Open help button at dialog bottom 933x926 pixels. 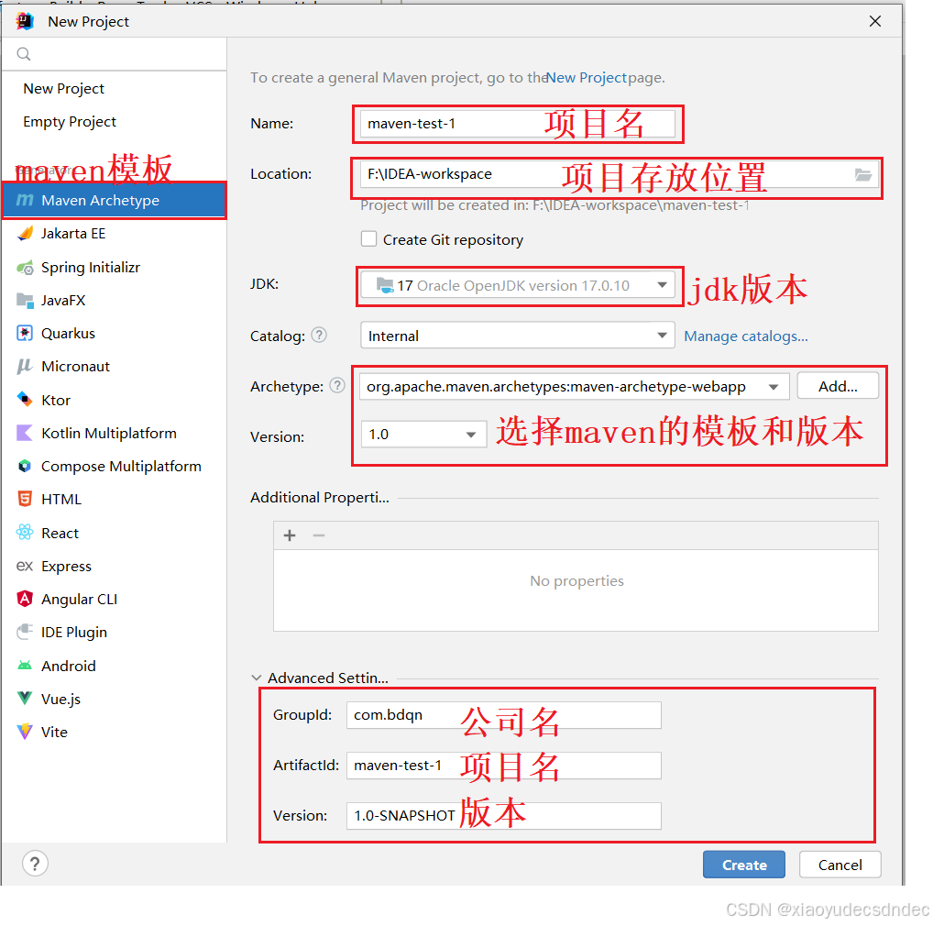[x=35, y=864]
